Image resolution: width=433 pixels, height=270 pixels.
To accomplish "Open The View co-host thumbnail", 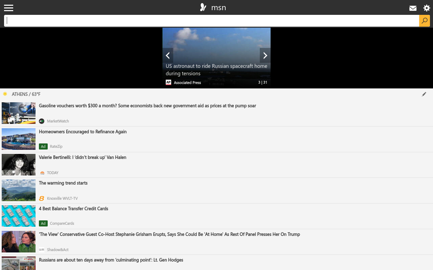I will pos(19,242).
